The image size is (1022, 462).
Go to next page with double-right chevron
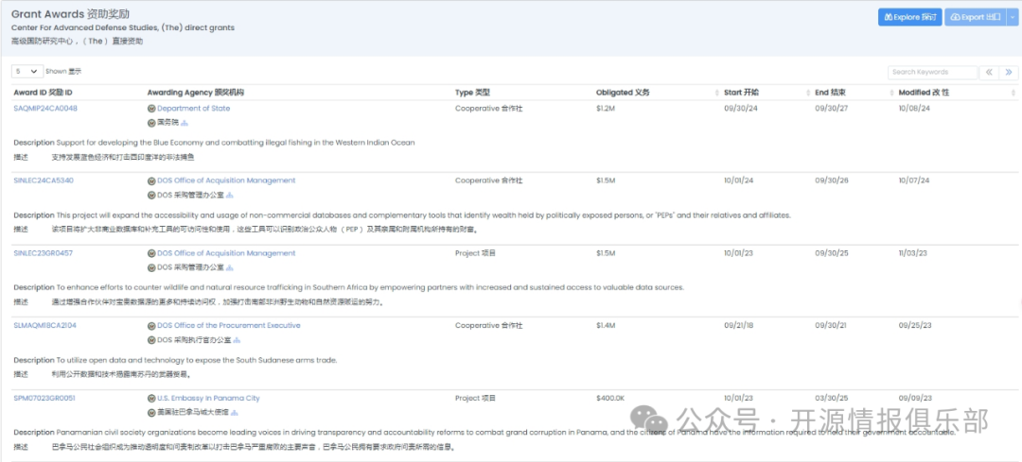coord(1009,72)
